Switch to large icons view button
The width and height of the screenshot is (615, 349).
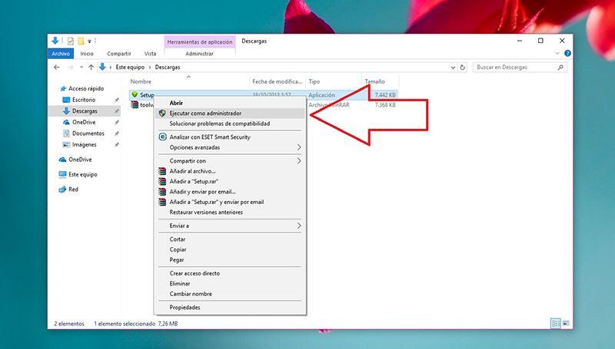[x=566, y=324]
